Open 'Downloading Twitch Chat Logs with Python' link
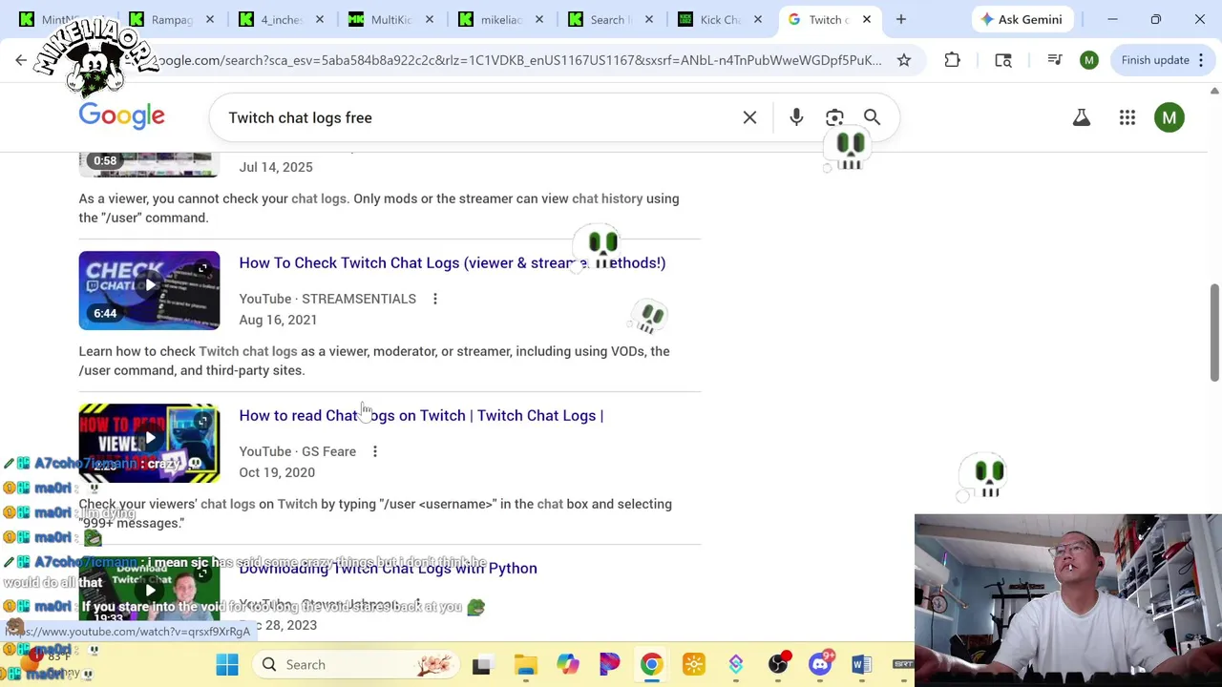This screenshot has height=687, width=1222. 388,568
